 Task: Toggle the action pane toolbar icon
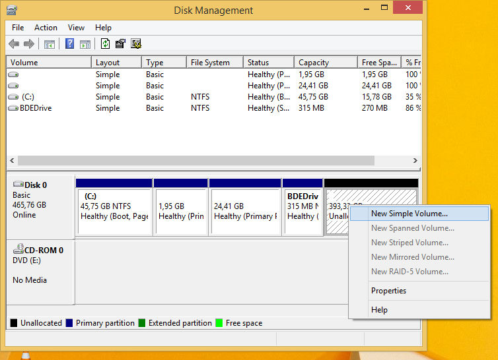(x=85, y=44)
